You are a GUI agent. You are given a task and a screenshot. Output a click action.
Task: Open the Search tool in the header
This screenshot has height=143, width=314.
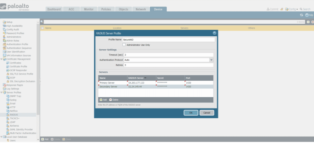[x=305, y=9]
